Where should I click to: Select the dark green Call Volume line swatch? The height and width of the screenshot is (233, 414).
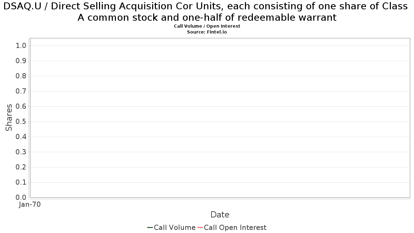tap(150, 227)
